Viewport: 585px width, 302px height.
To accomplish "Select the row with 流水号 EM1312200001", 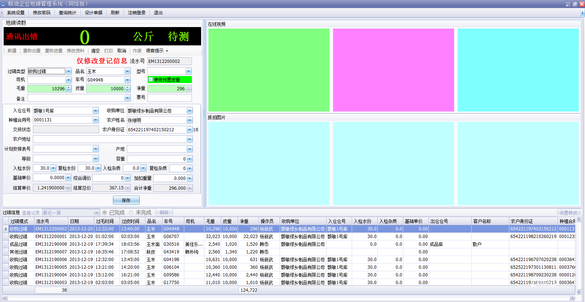I will point(289,237).
